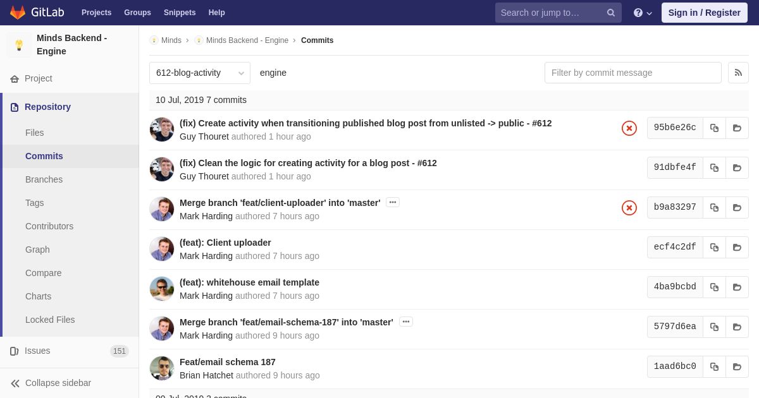Screen dimensions: 759x398
Task: Open the Project sidebar section
Action: 70,78
